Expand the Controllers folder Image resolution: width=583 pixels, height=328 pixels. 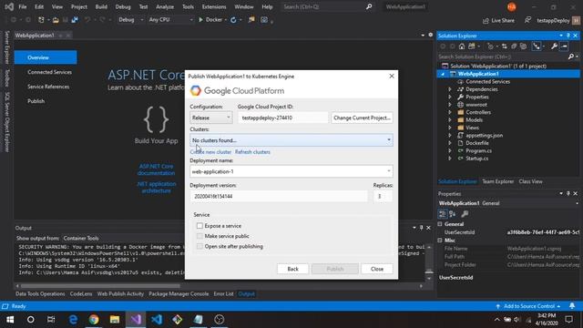[x=450, y=112]
